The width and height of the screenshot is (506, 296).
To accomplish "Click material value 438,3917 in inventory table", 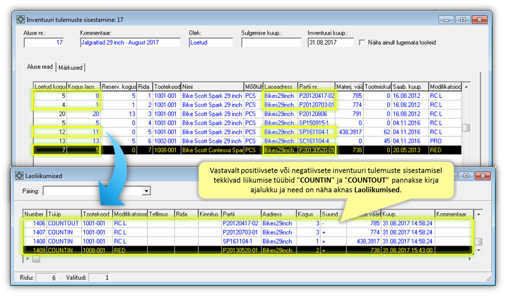I will click(x=349, y=132).
